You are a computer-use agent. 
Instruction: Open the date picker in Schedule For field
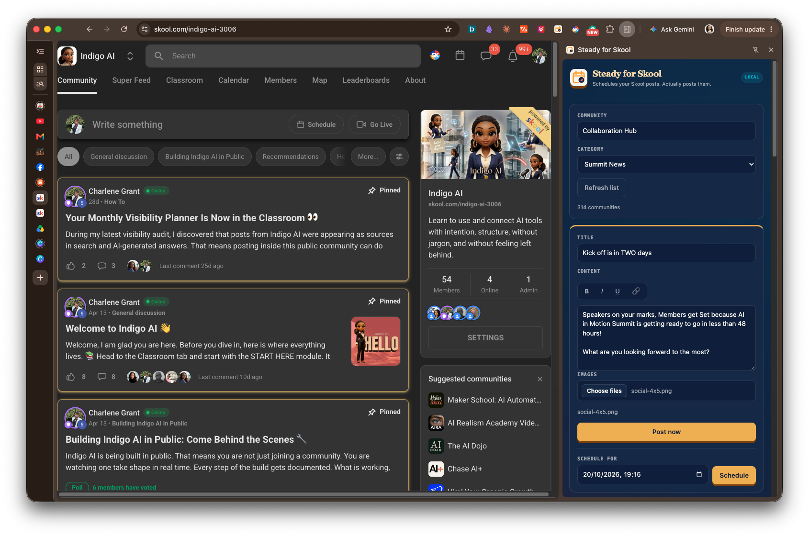click(699, 475)
